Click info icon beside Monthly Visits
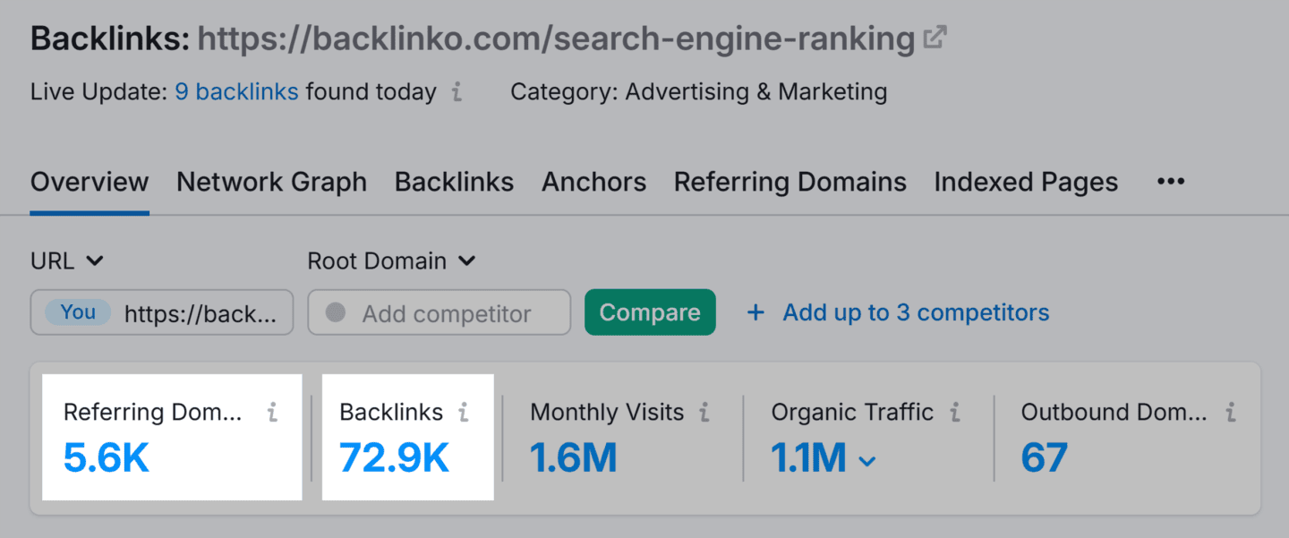Viewport: 1289px width, 538px height. [704, 412]
